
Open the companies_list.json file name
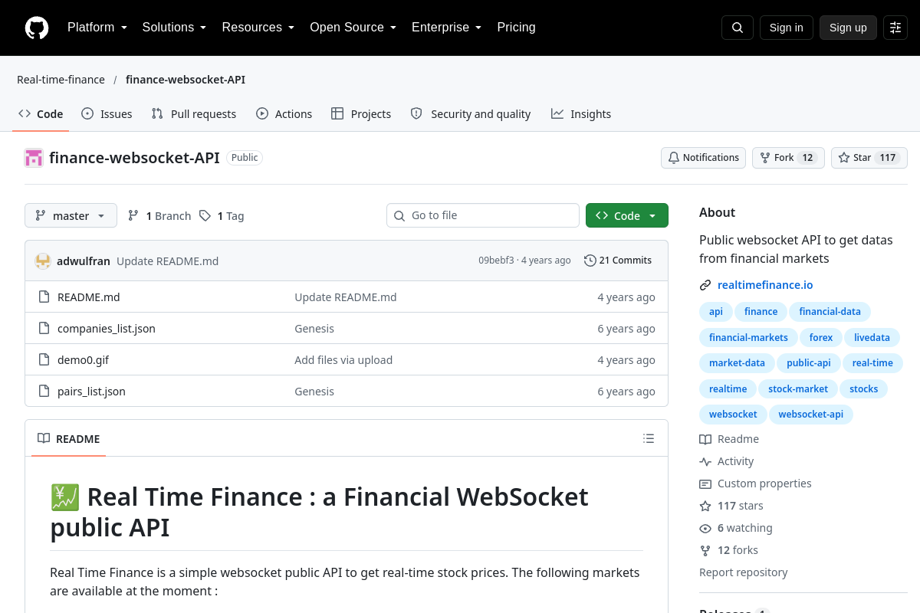click(x=107, y=329)
